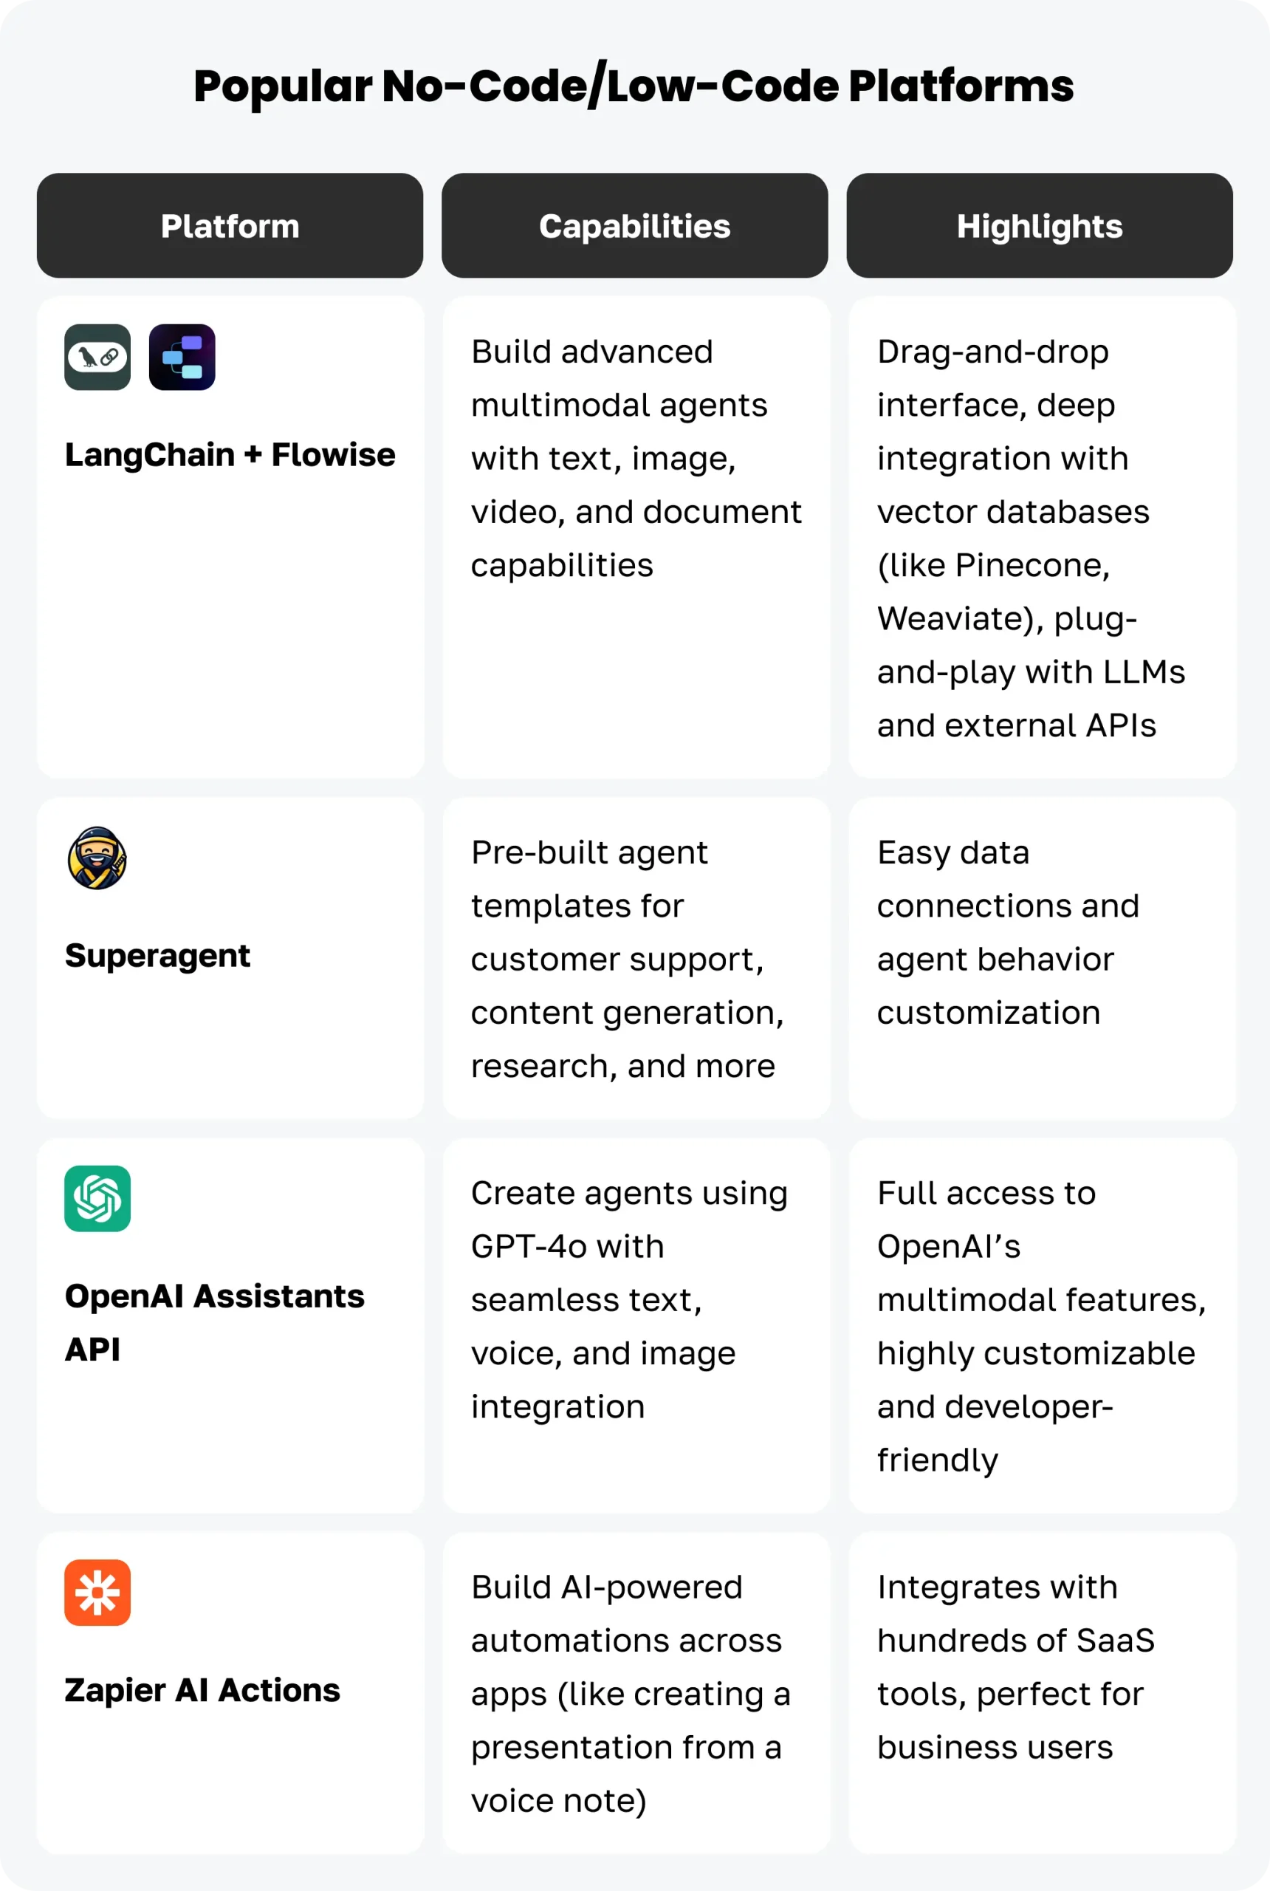Viewport: 1270px width, 1891px height.
Task: Select the Capabilities column header
Action: (635, 226)
